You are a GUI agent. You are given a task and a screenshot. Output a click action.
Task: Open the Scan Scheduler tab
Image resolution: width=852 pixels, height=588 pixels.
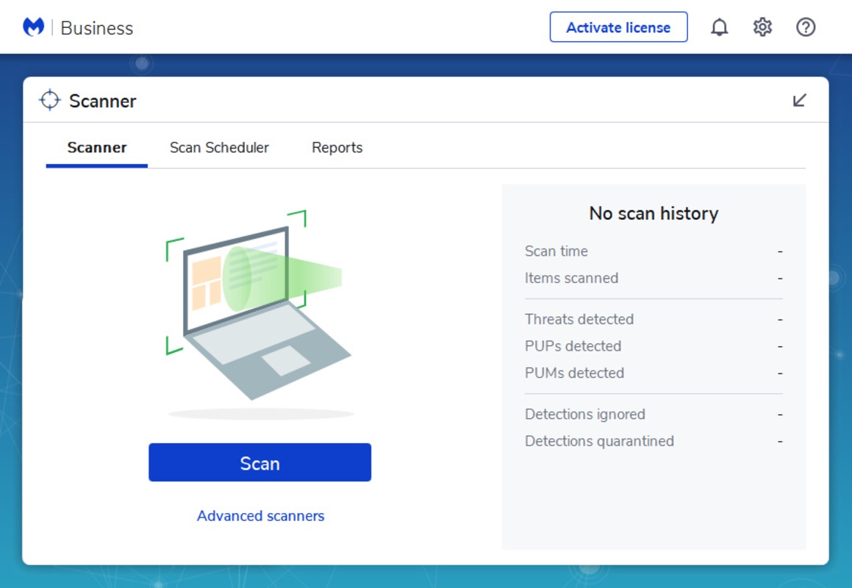[x=219, y=148]
